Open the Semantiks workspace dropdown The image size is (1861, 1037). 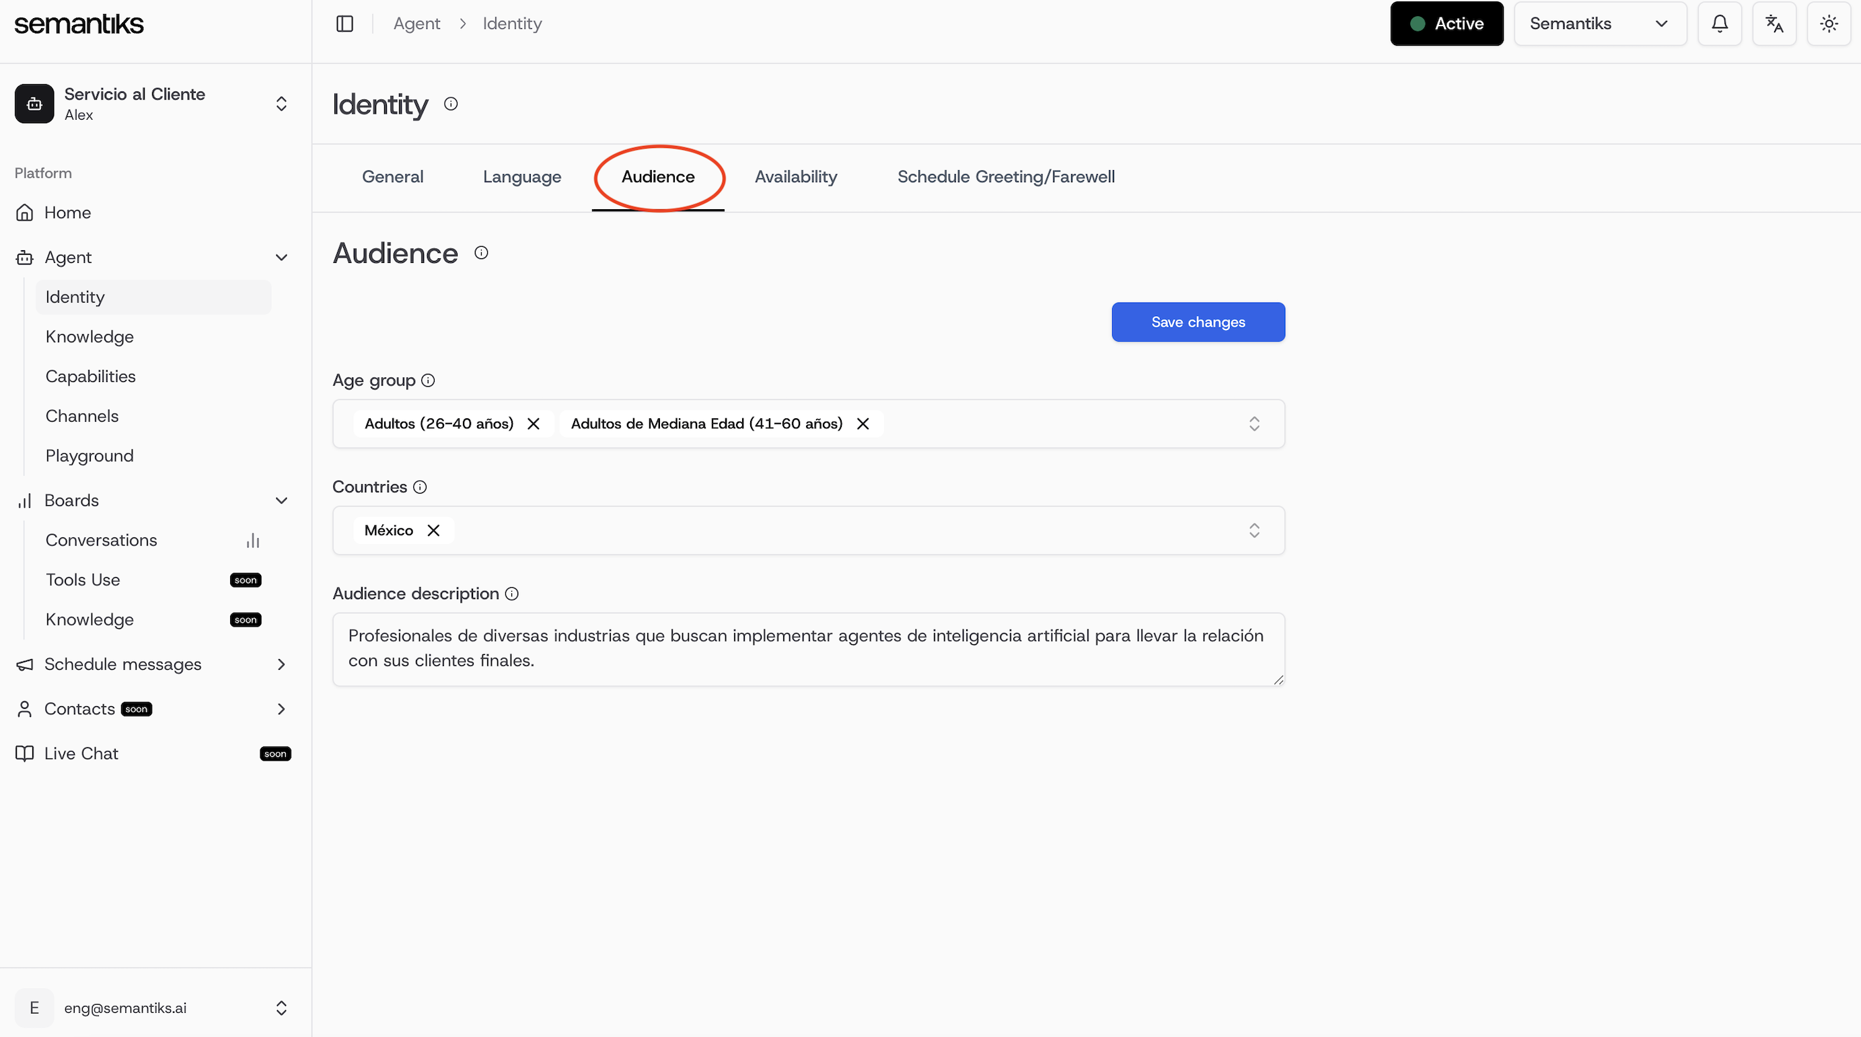point(1599,23)
